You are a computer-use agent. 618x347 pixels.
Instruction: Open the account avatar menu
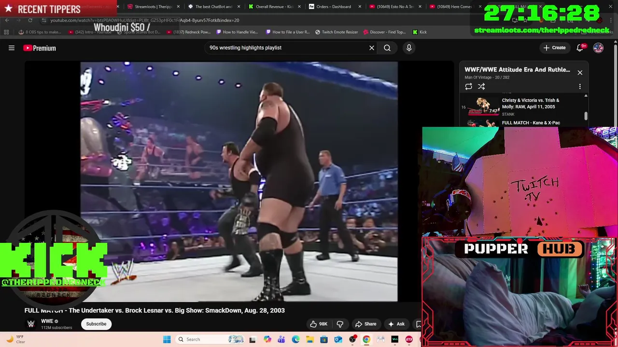click(x=598, y=48)
